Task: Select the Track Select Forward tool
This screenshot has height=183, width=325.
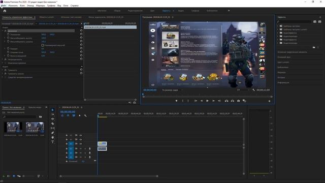Action: click(53, 114)
